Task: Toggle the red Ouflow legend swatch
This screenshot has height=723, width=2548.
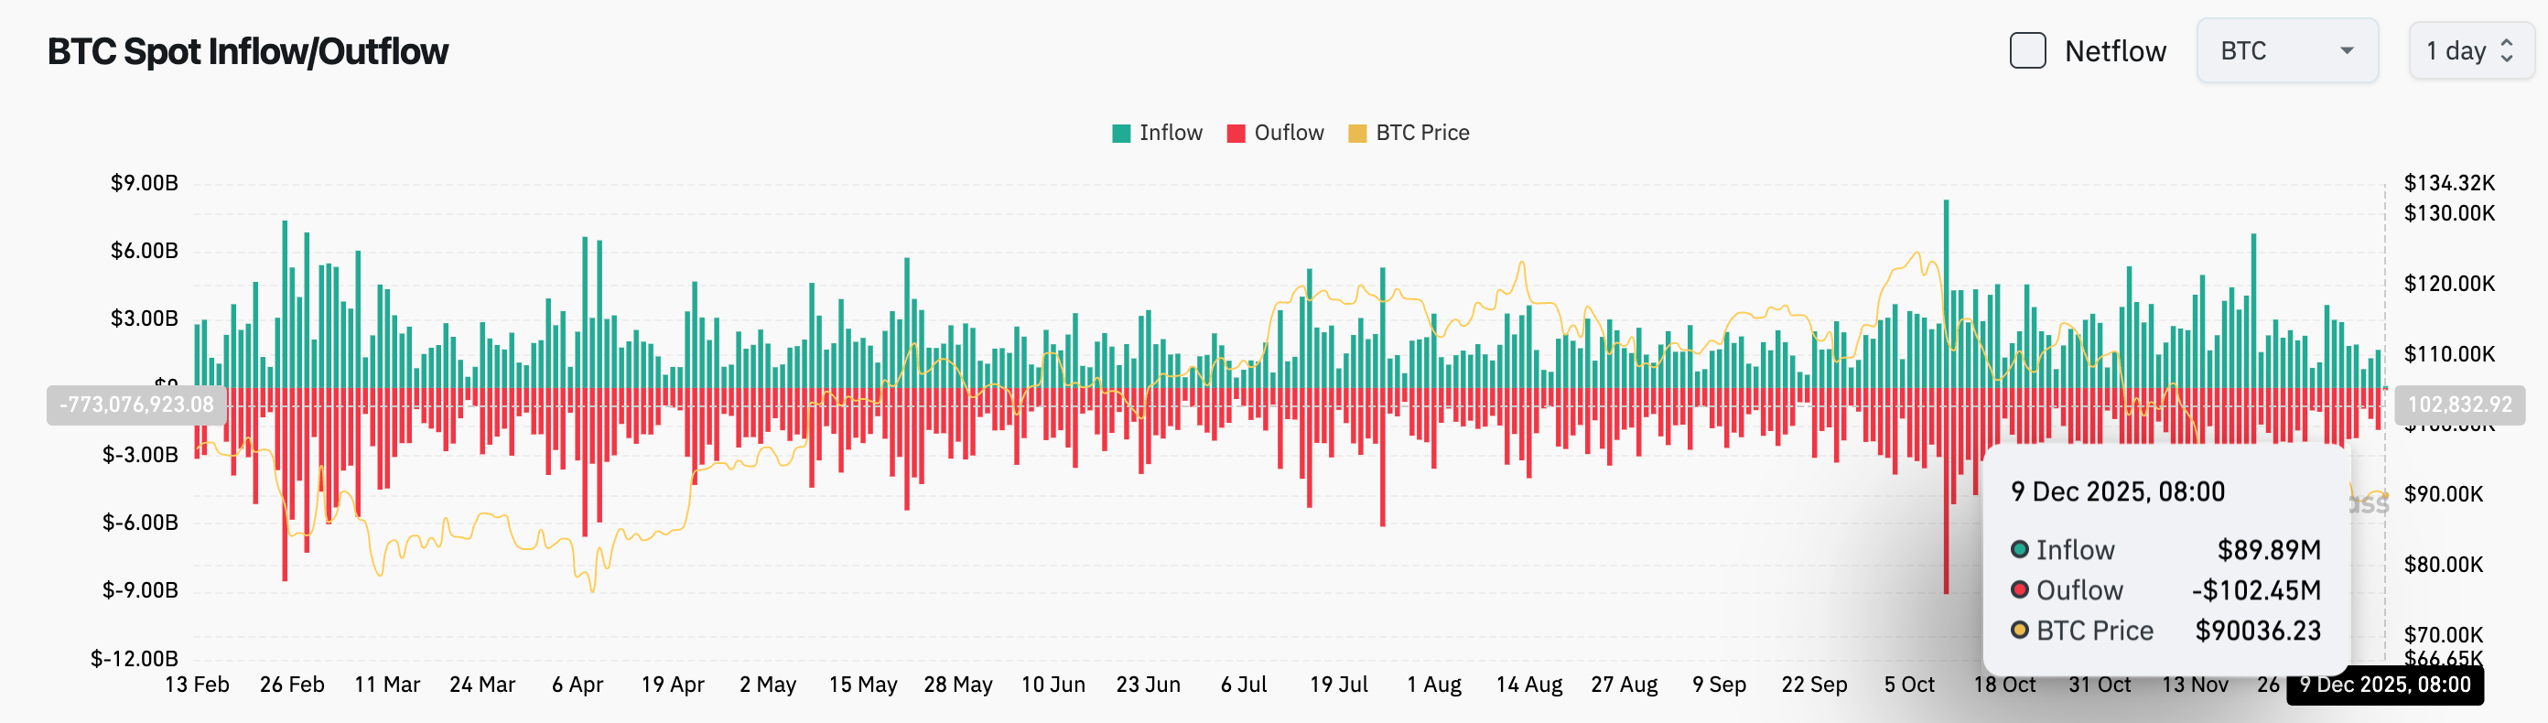Action: (1236, 132)
